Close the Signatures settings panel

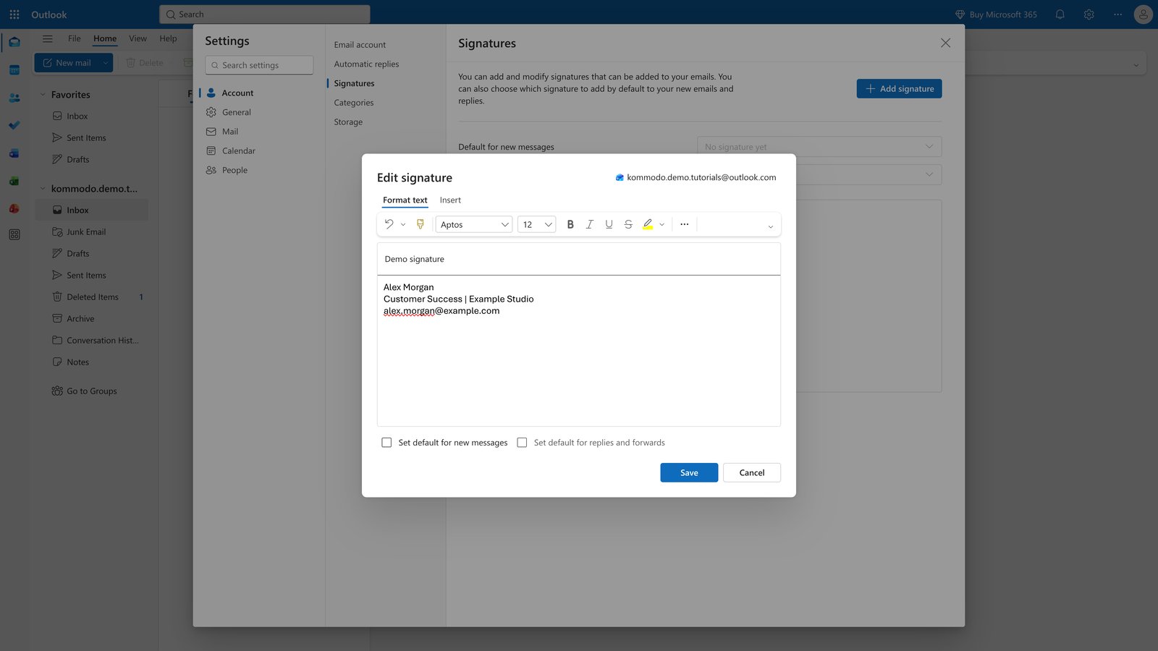tap(945, 43)
